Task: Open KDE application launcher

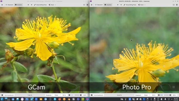Action: tap(2, 99)
